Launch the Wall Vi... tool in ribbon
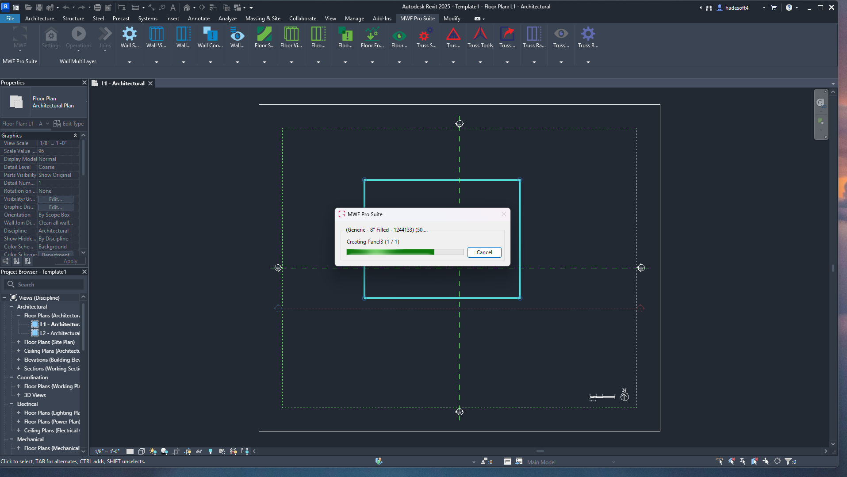Viewport: 847px width, 477px height. (x=156, y=37)
